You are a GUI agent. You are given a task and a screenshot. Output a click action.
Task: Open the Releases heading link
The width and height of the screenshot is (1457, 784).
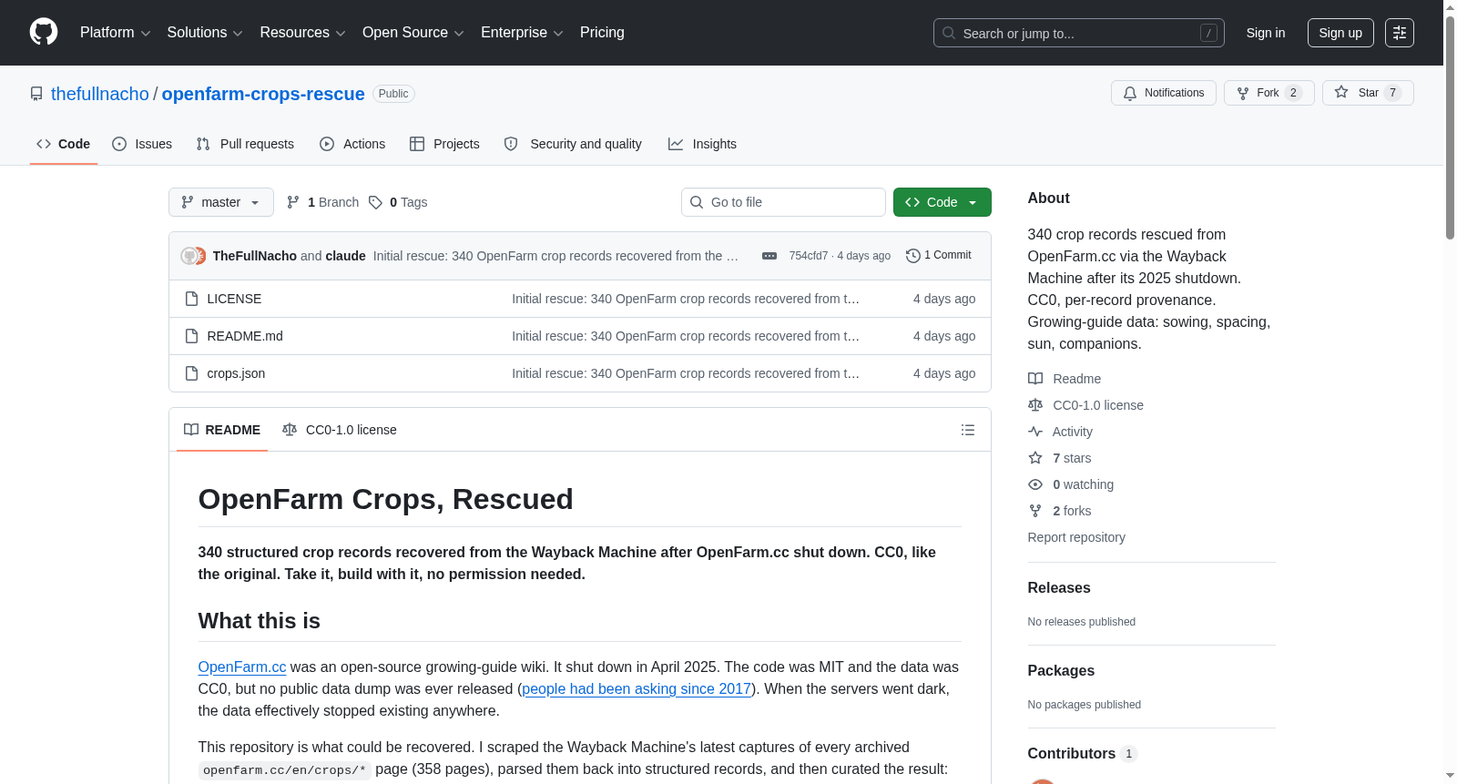coord(1059,588)
